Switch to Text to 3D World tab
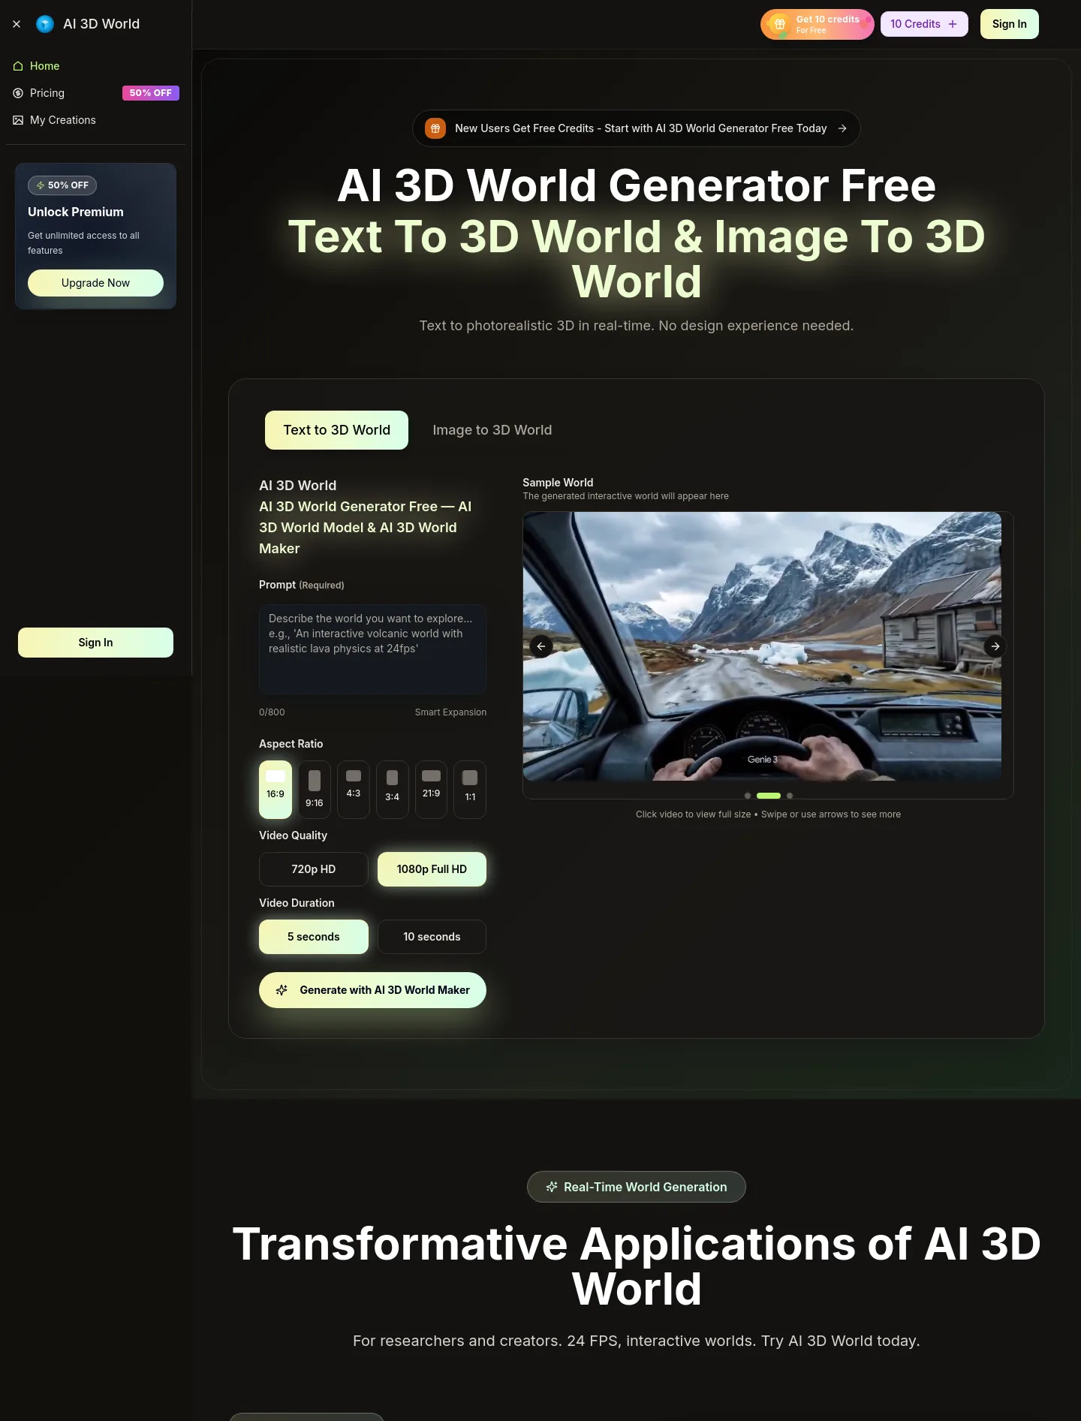1081x1421 pixels. (x=336, y=430)
